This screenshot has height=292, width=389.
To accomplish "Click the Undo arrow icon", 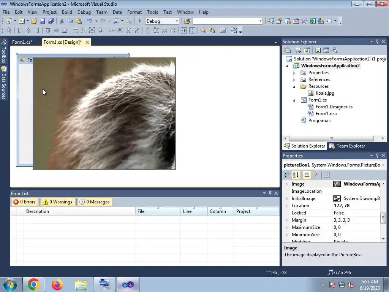I will pos(90,21).
